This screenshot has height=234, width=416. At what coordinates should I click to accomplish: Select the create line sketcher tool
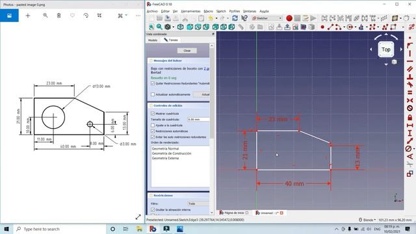coord(330,27)
